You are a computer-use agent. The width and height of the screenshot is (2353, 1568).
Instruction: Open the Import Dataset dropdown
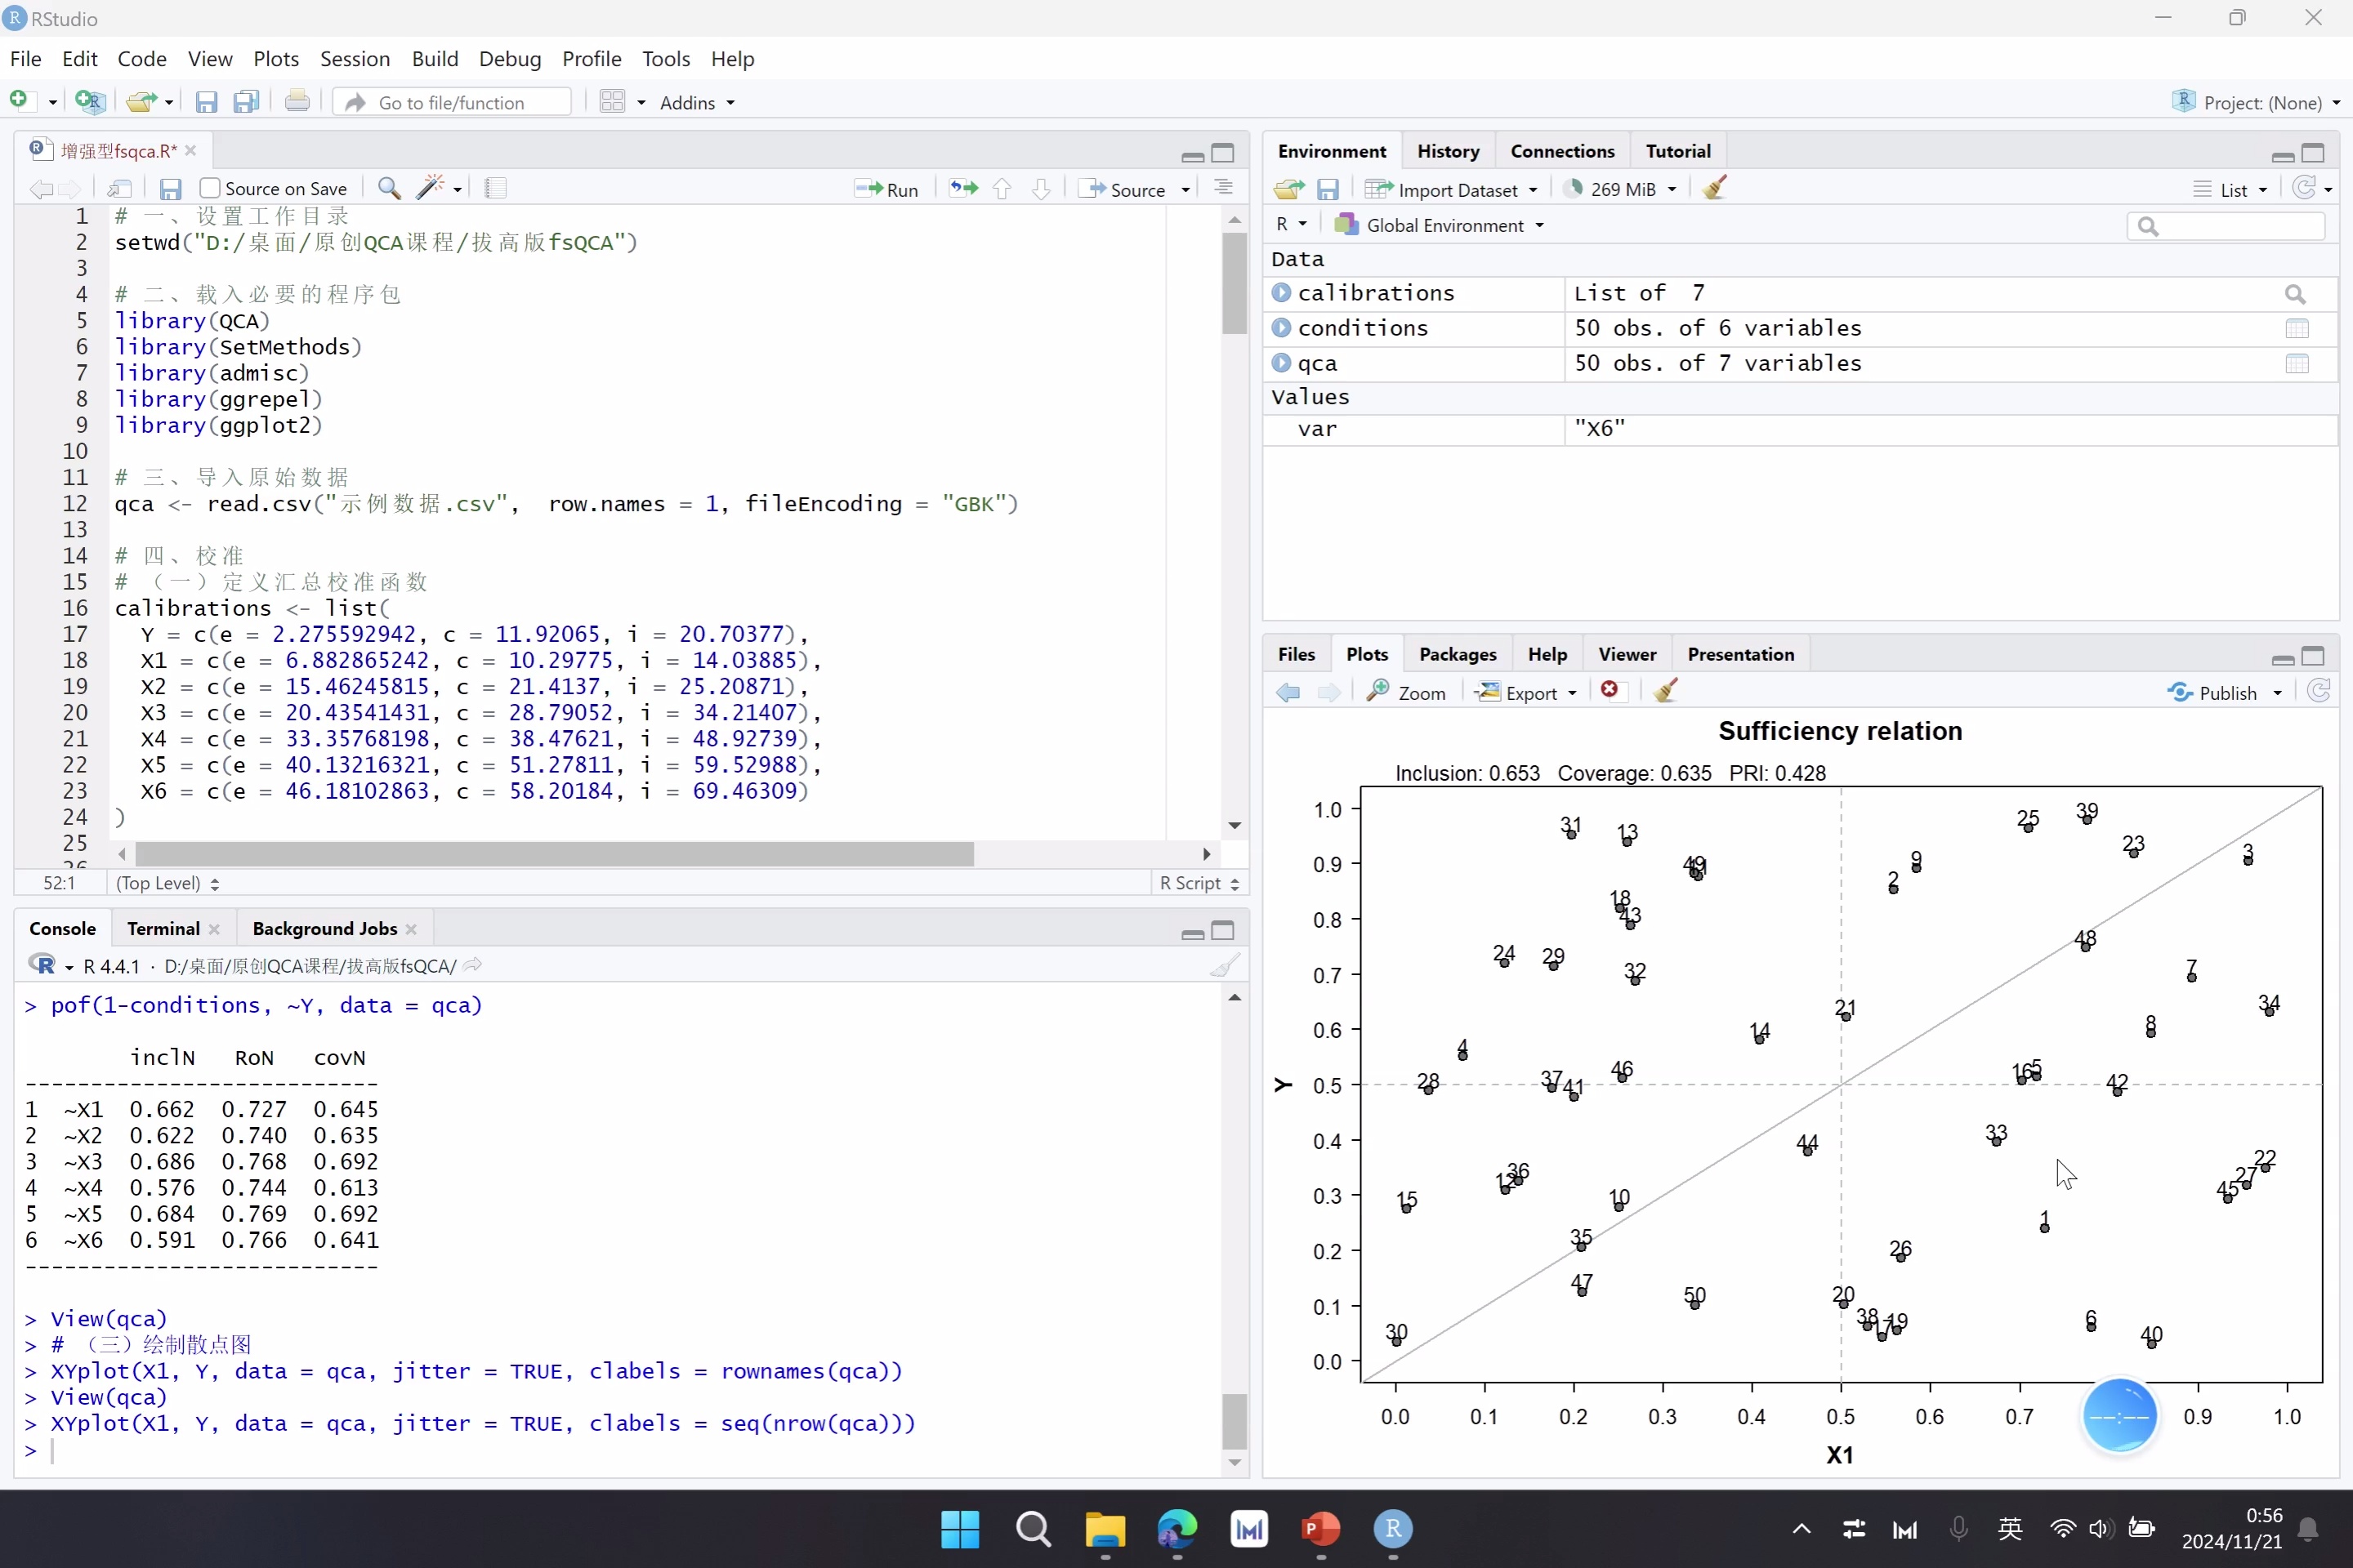pos(1452,190)
